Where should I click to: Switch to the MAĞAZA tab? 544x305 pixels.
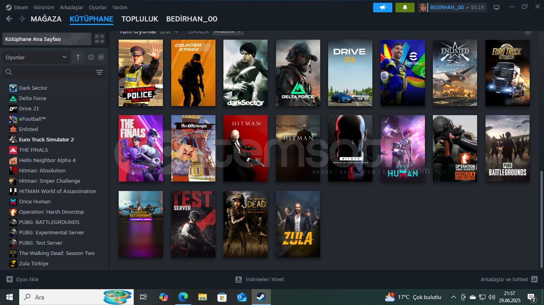[46, 19]
